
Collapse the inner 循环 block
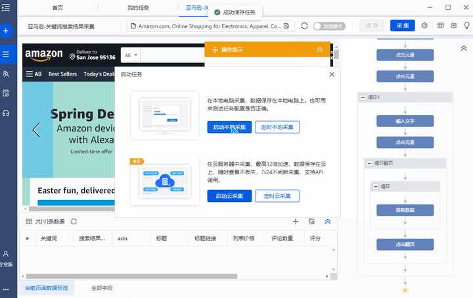pos(376,187)
